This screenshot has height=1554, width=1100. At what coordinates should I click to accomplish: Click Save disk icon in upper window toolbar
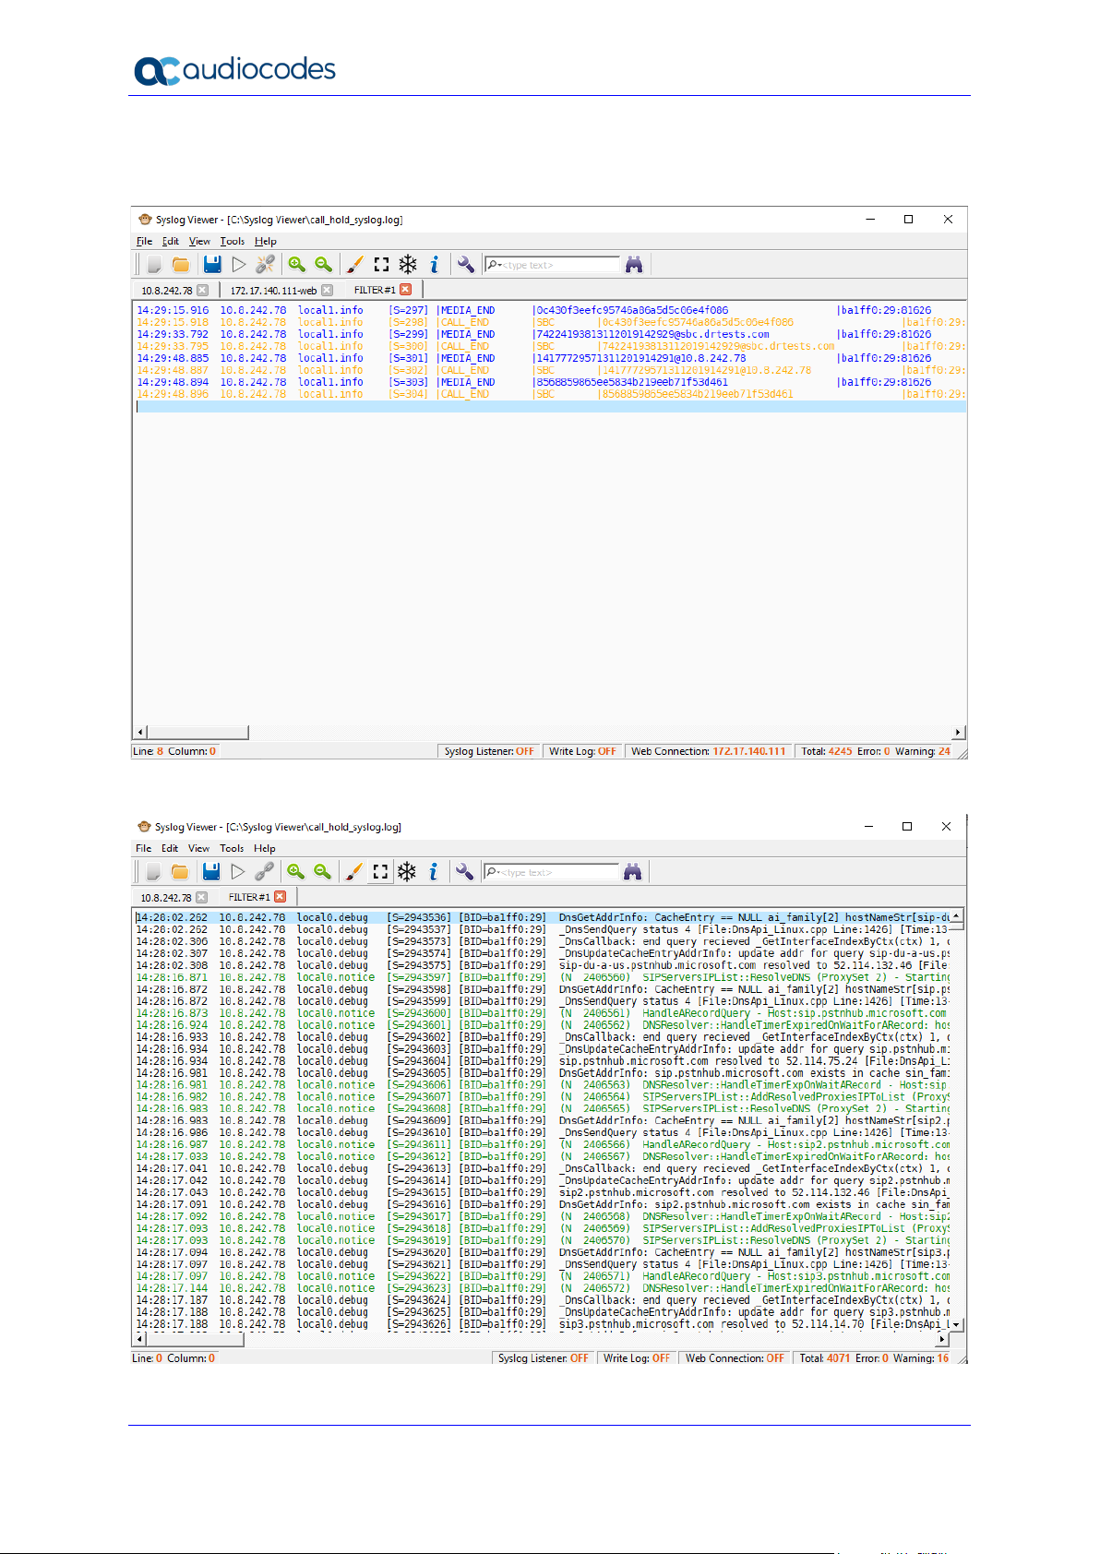click(x=212, y=265)
